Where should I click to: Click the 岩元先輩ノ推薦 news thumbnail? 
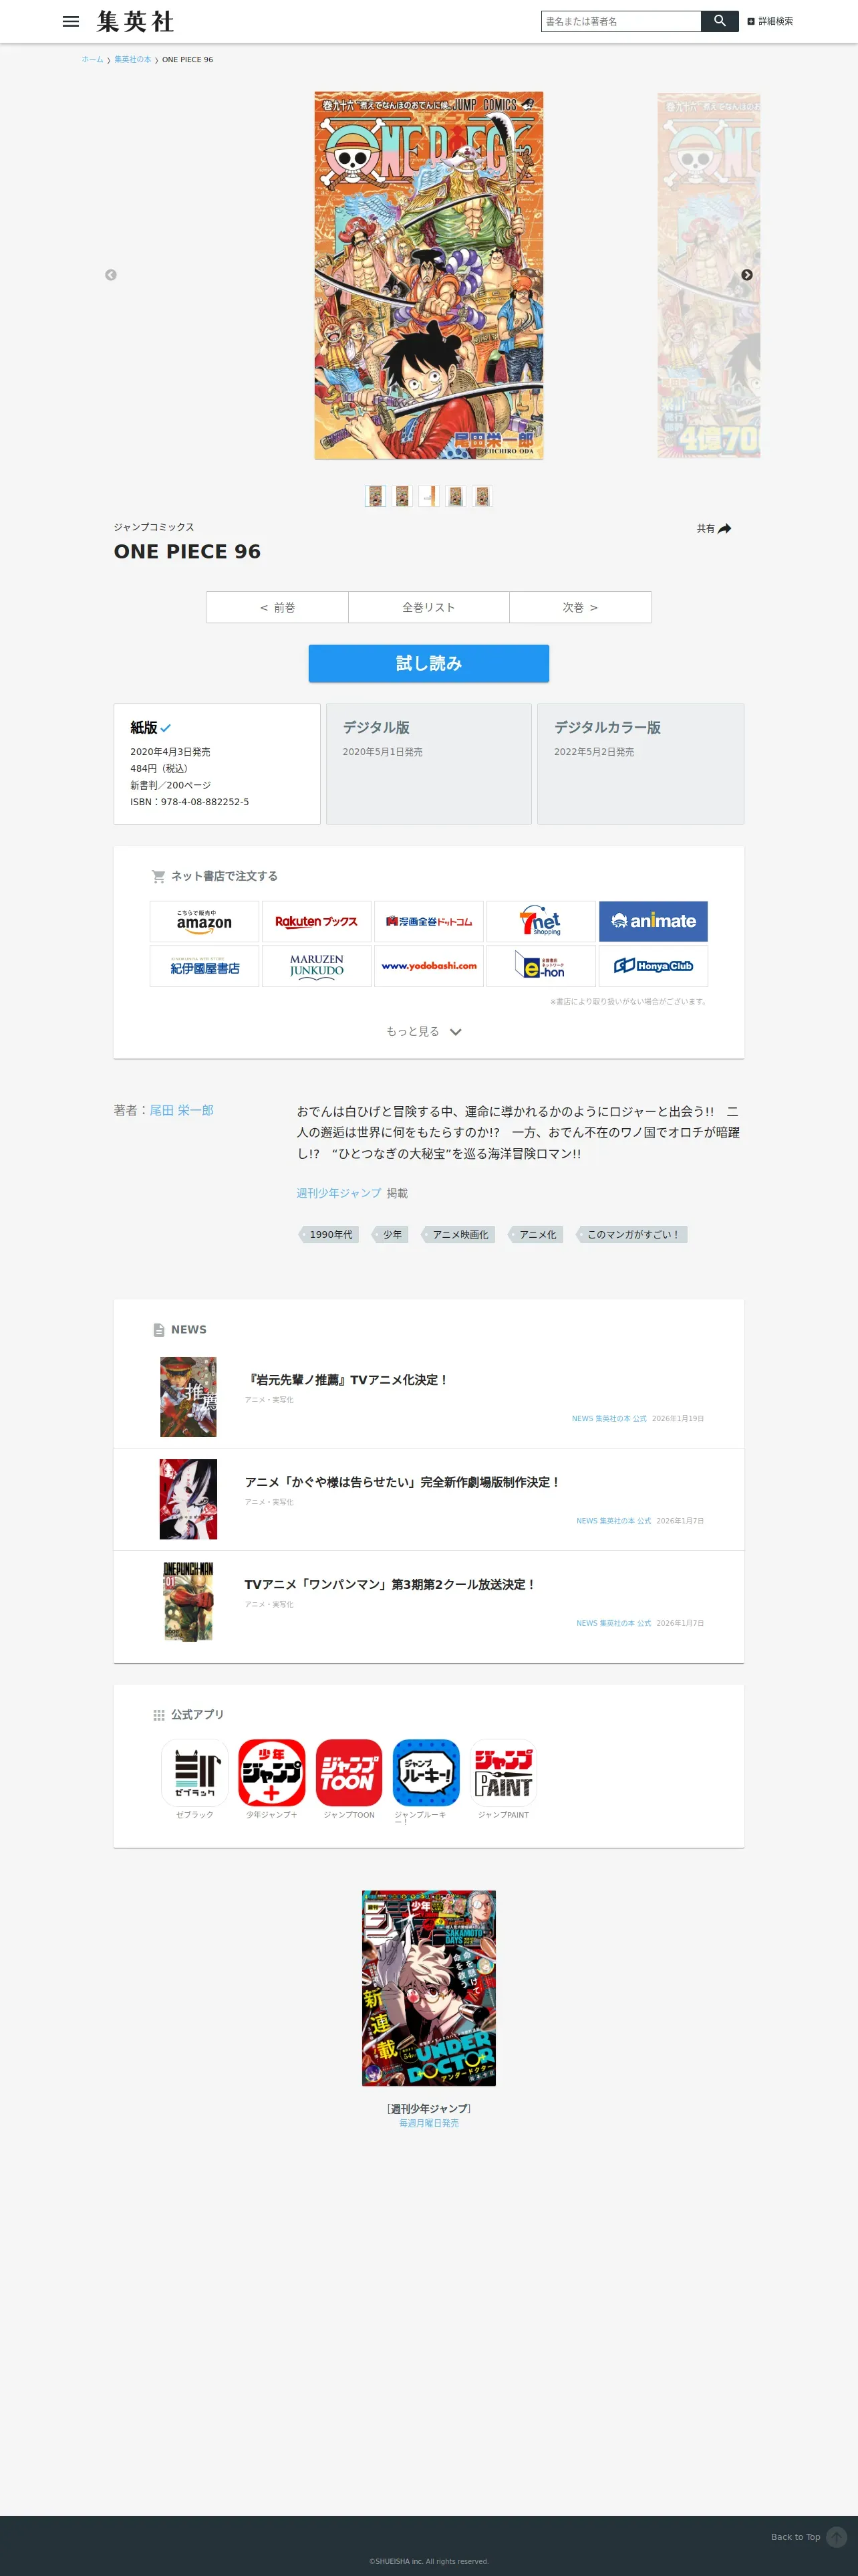(188, 1397)
